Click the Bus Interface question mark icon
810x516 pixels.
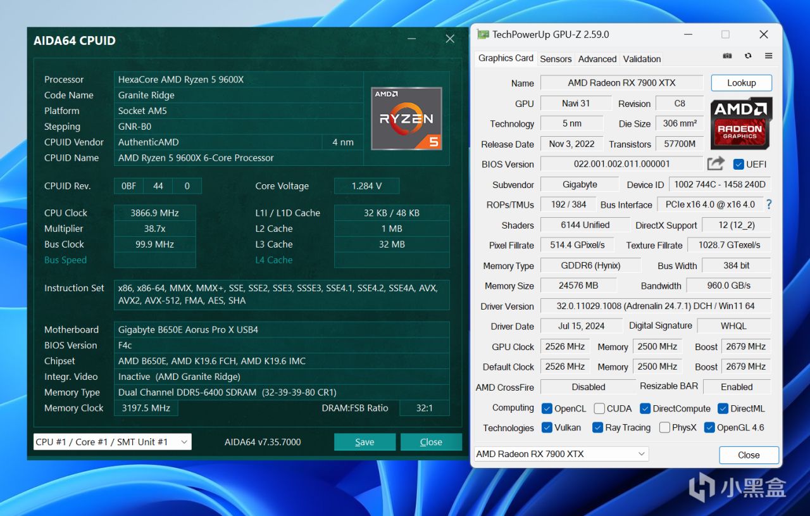pyautogui.click(x=769, y=205)
